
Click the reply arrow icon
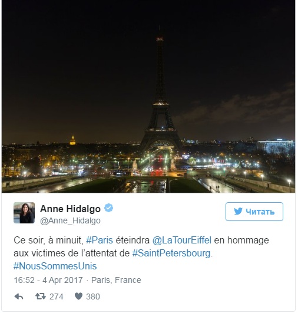[x=19, y=296]
